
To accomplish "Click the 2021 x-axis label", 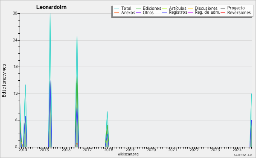I will coord(172,150).
